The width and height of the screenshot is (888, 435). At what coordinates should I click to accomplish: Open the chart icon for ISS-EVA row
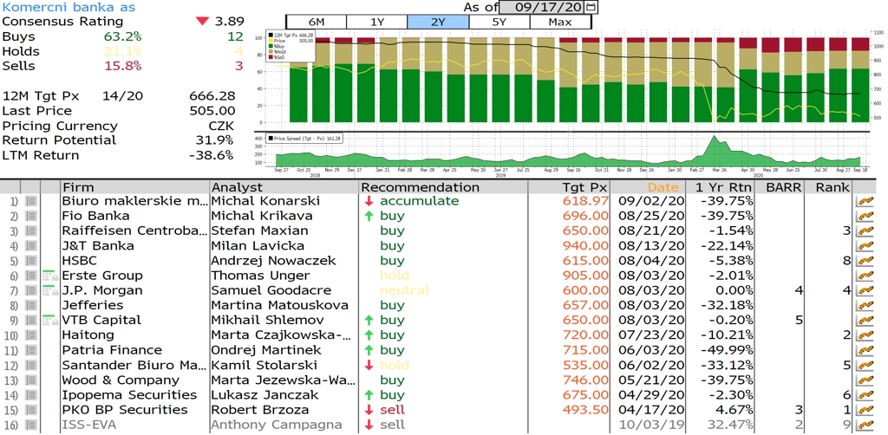point(865,425)
